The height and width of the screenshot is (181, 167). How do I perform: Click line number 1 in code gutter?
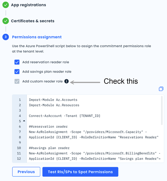[20, 100]
